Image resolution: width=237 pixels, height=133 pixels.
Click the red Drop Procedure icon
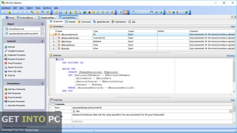(x=6, y=63)
